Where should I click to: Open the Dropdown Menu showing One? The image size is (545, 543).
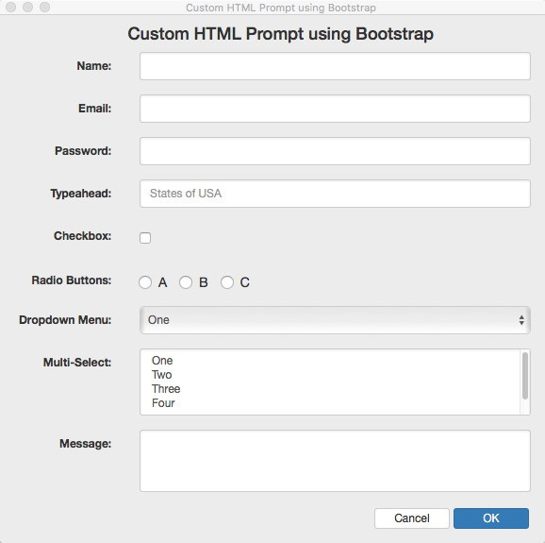tap(335, 320)
